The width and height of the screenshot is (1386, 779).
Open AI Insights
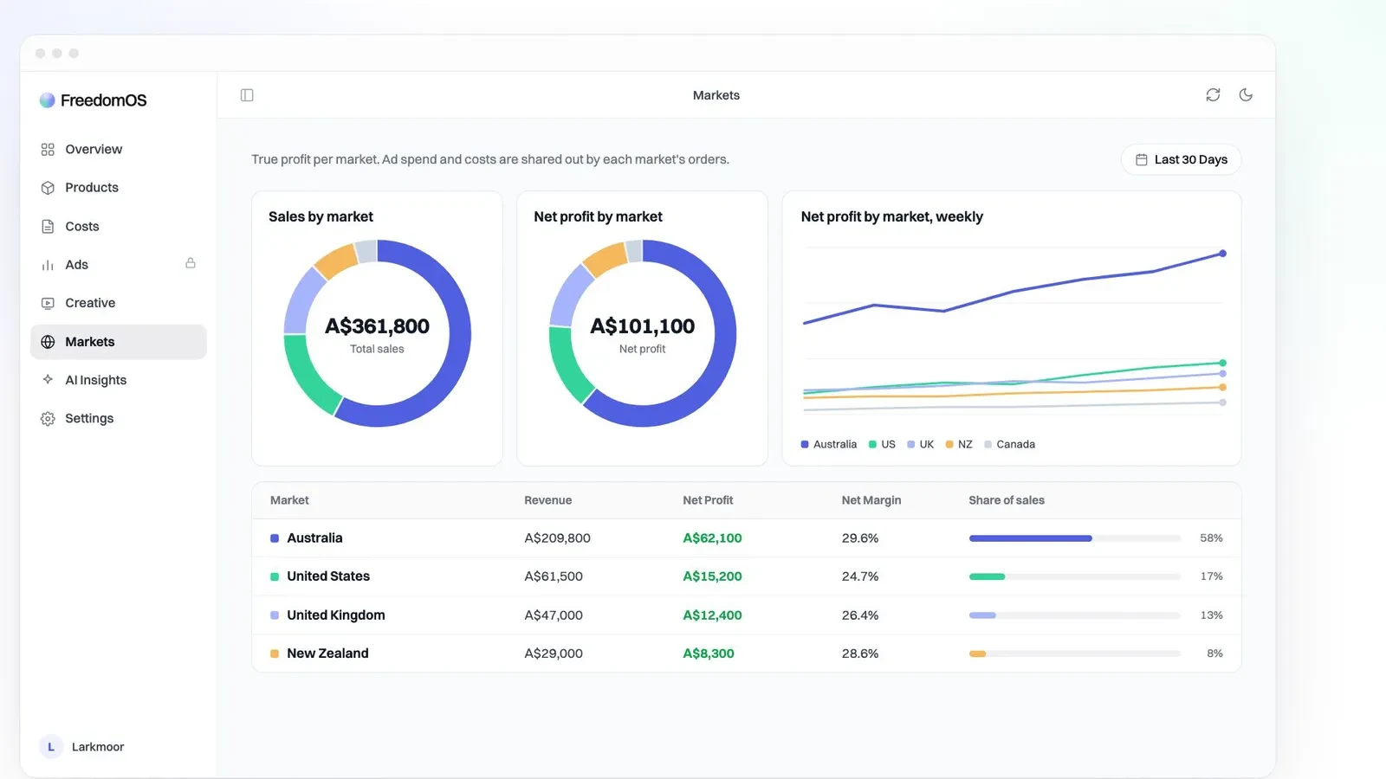tap(119, 380)
